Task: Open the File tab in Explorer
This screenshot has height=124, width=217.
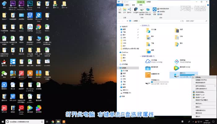Action: (x=120, y=5)
